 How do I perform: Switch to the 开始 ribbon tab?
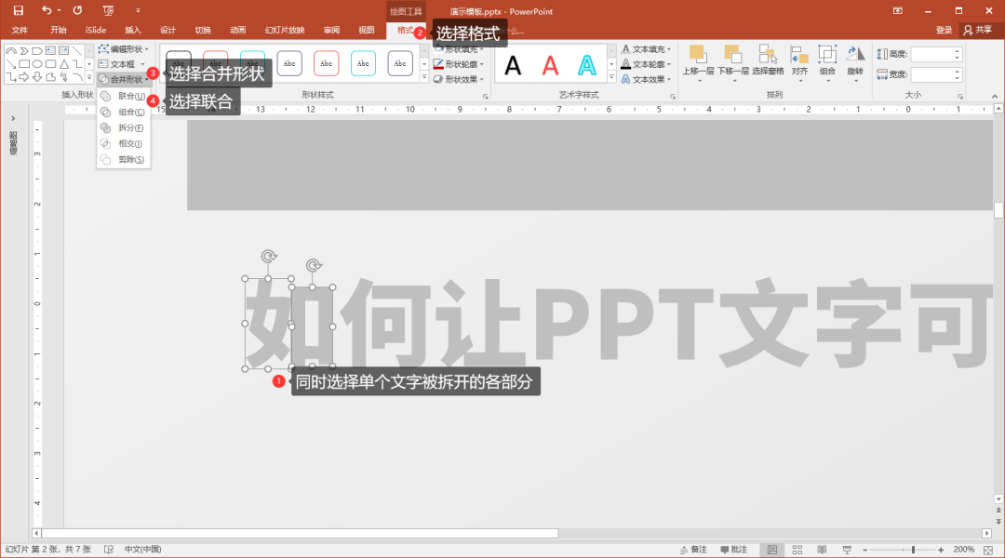tap(59, 30)
